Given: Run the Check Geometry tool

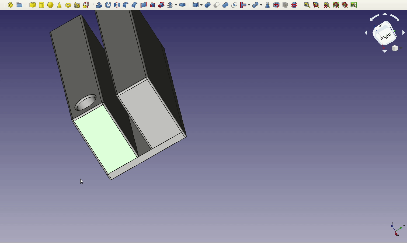Looking at the screenshot, I should pyautogui.click(x=267, y=5).
